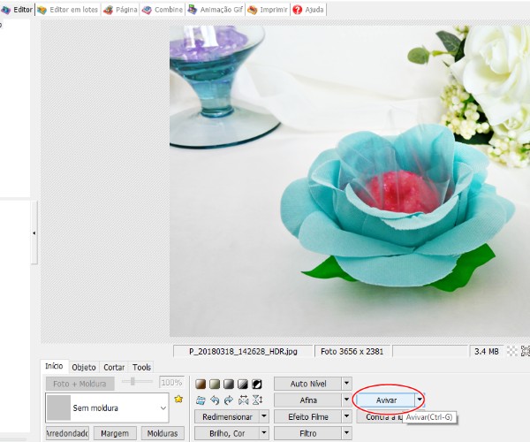Flip the photo vertically

[257, 400]
